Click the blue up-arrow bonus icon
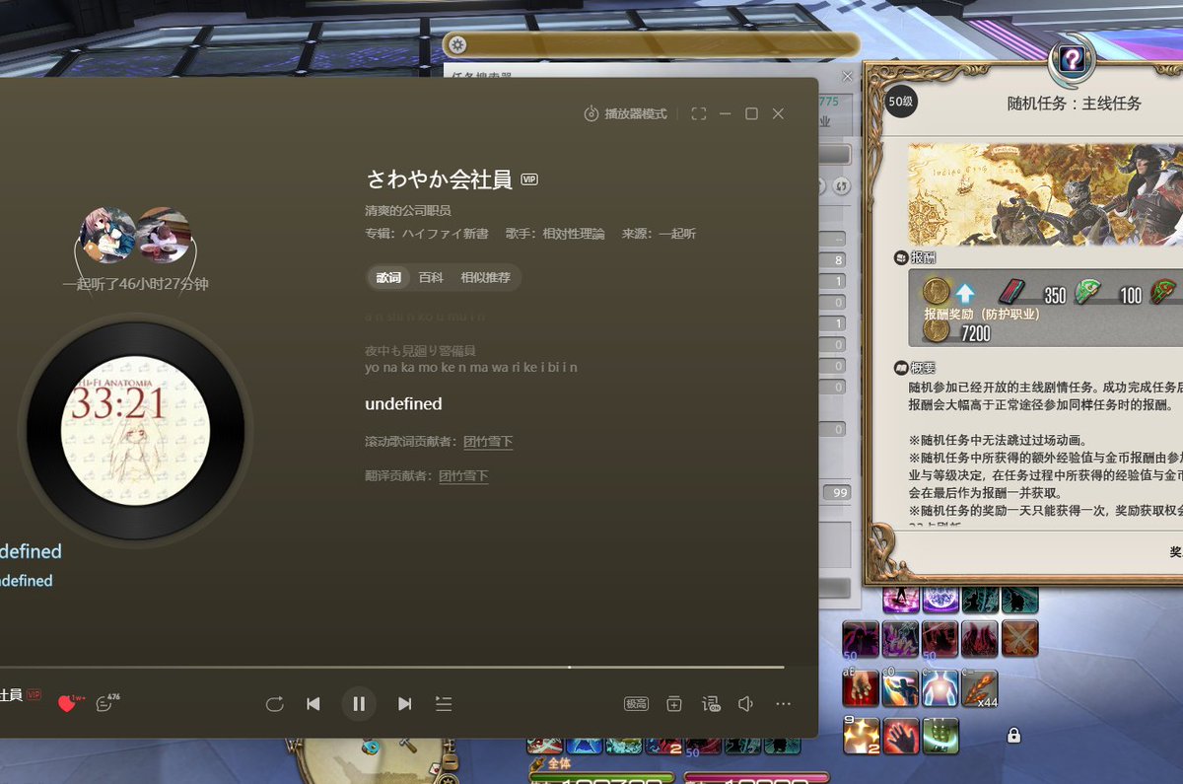The height and width of the screenshot is (784, 1183). coord(965,292)
